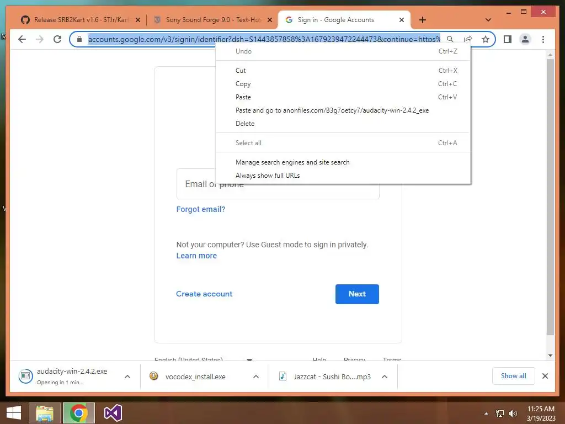Select Always show full URLs
This screenshot has width=565, height=424.
coord(343,176)
